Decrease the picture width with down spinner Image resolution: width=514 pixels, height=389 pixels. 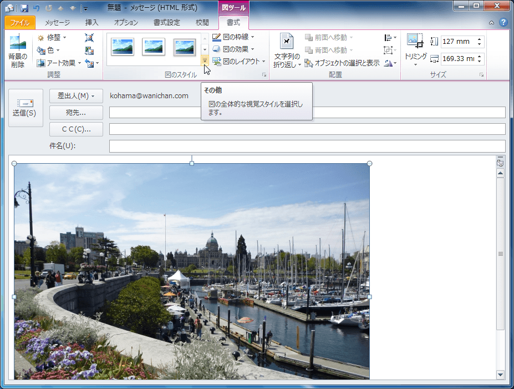(x=479, y=62)
